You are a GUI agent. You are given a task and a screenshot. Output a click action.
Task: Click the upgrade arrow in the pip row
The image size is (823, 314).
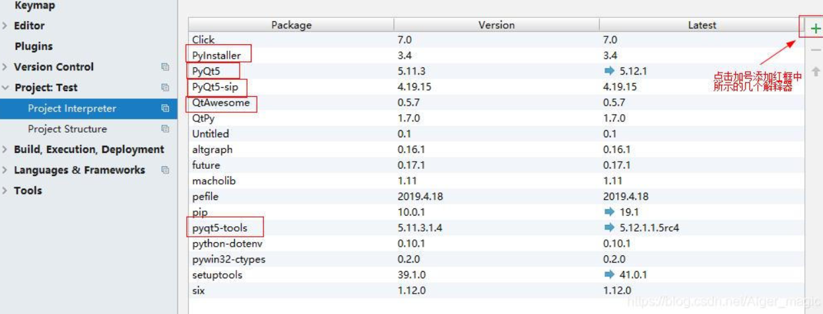[609, 212]
